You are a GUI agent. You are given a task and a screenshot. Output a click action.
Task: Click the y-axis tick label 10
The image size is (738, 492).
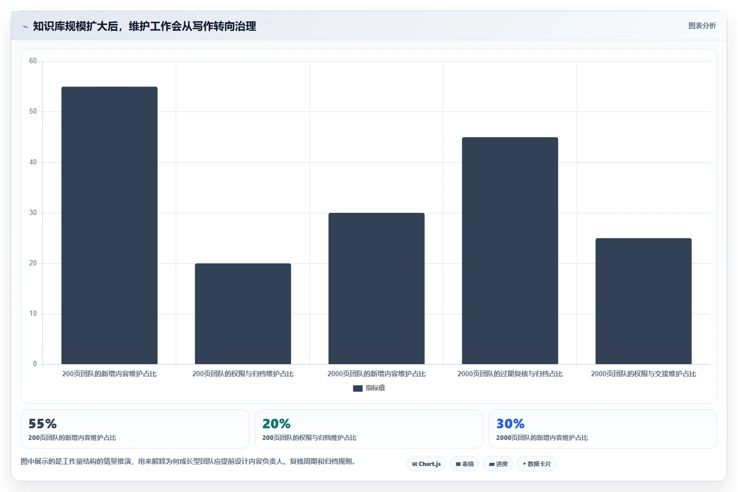pyautogui.click(x=33, y=314)
